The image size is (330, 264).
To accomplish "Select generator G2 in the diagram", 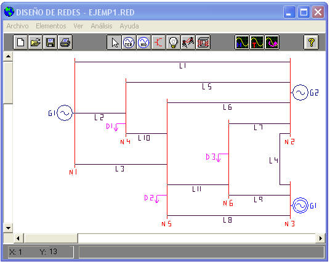I will pos(300,93).
